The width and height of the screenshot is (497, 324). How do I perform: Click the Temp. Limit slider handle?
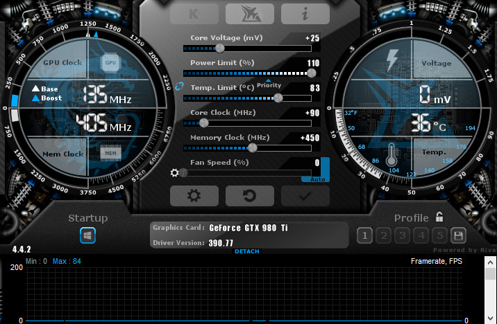278,98
